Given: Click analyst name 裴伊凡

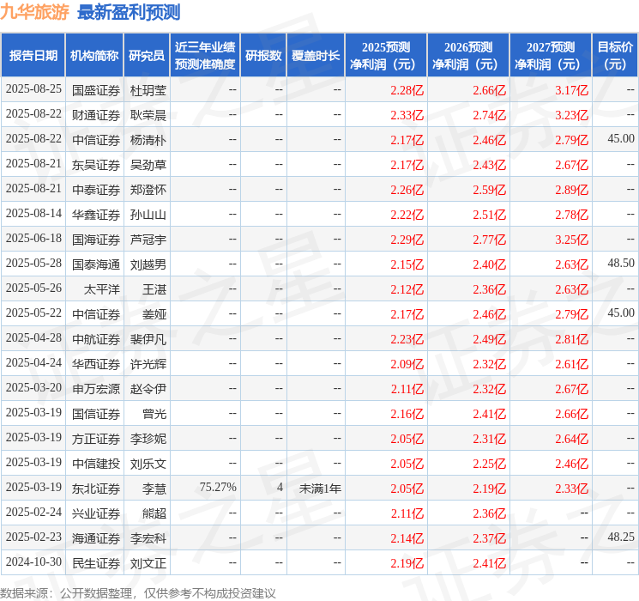Looking at the screenshot, I should 148,339.
